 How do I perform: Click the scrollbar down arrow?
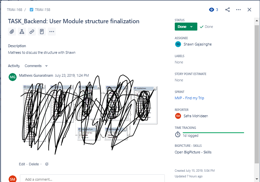click(257, 179)
